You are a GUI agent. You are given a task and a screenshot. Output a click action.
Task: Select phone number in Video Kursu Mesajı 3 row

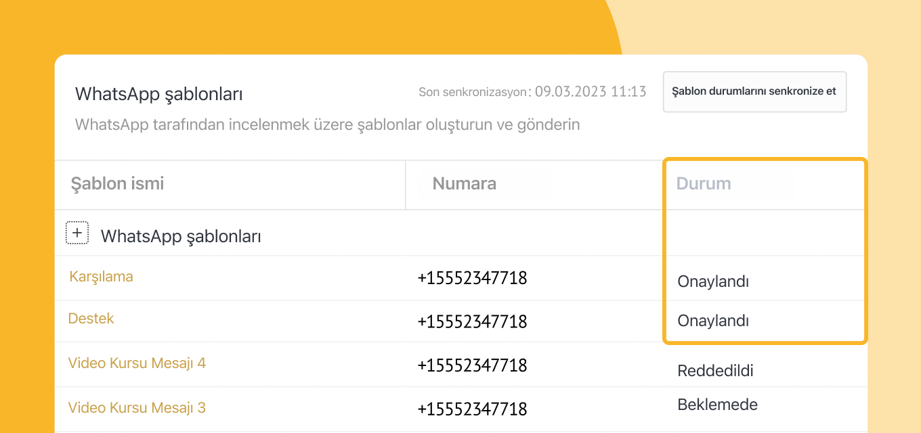click(x=472, y=409)
